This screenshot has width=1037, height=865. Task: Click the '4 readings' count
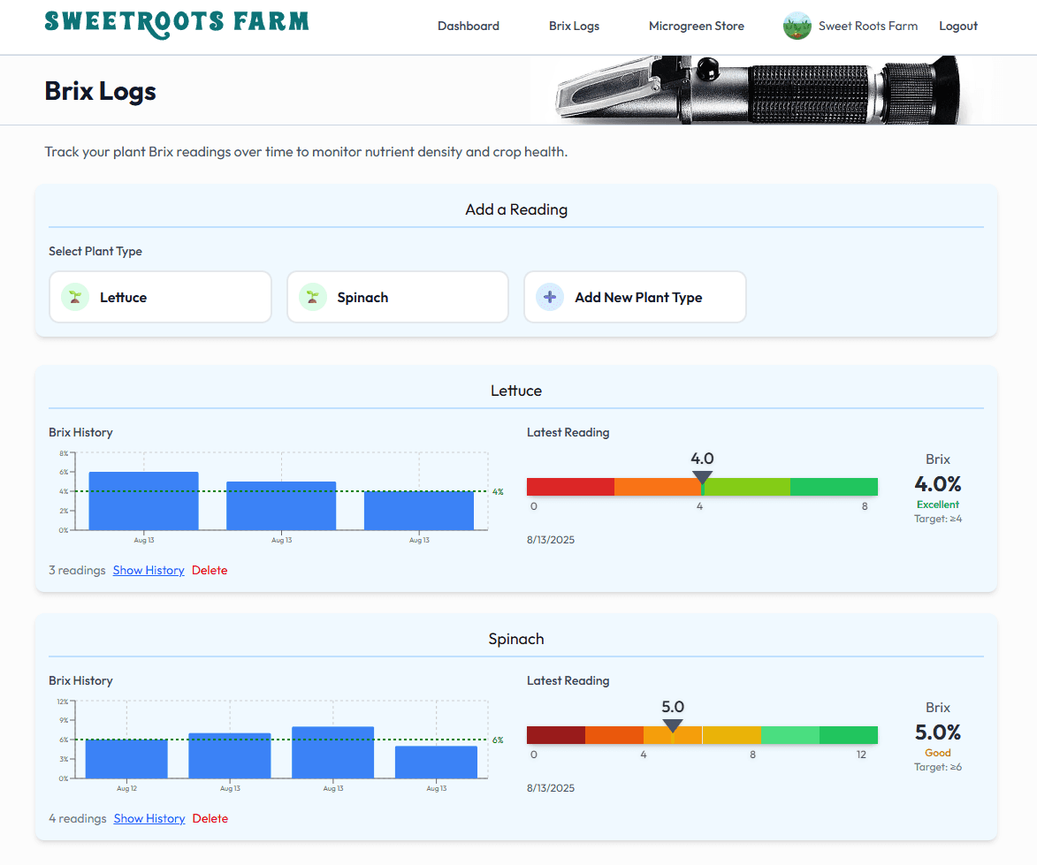tap(78, 819)
